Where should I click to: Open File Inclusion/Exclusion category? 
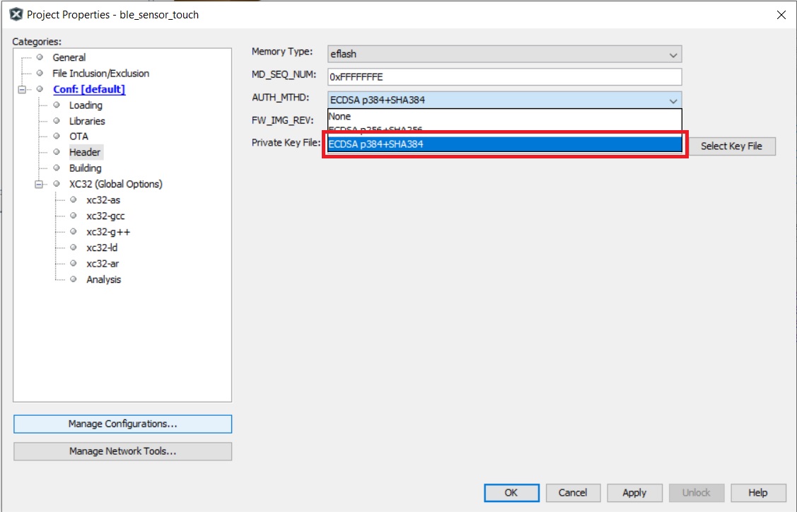100,74
